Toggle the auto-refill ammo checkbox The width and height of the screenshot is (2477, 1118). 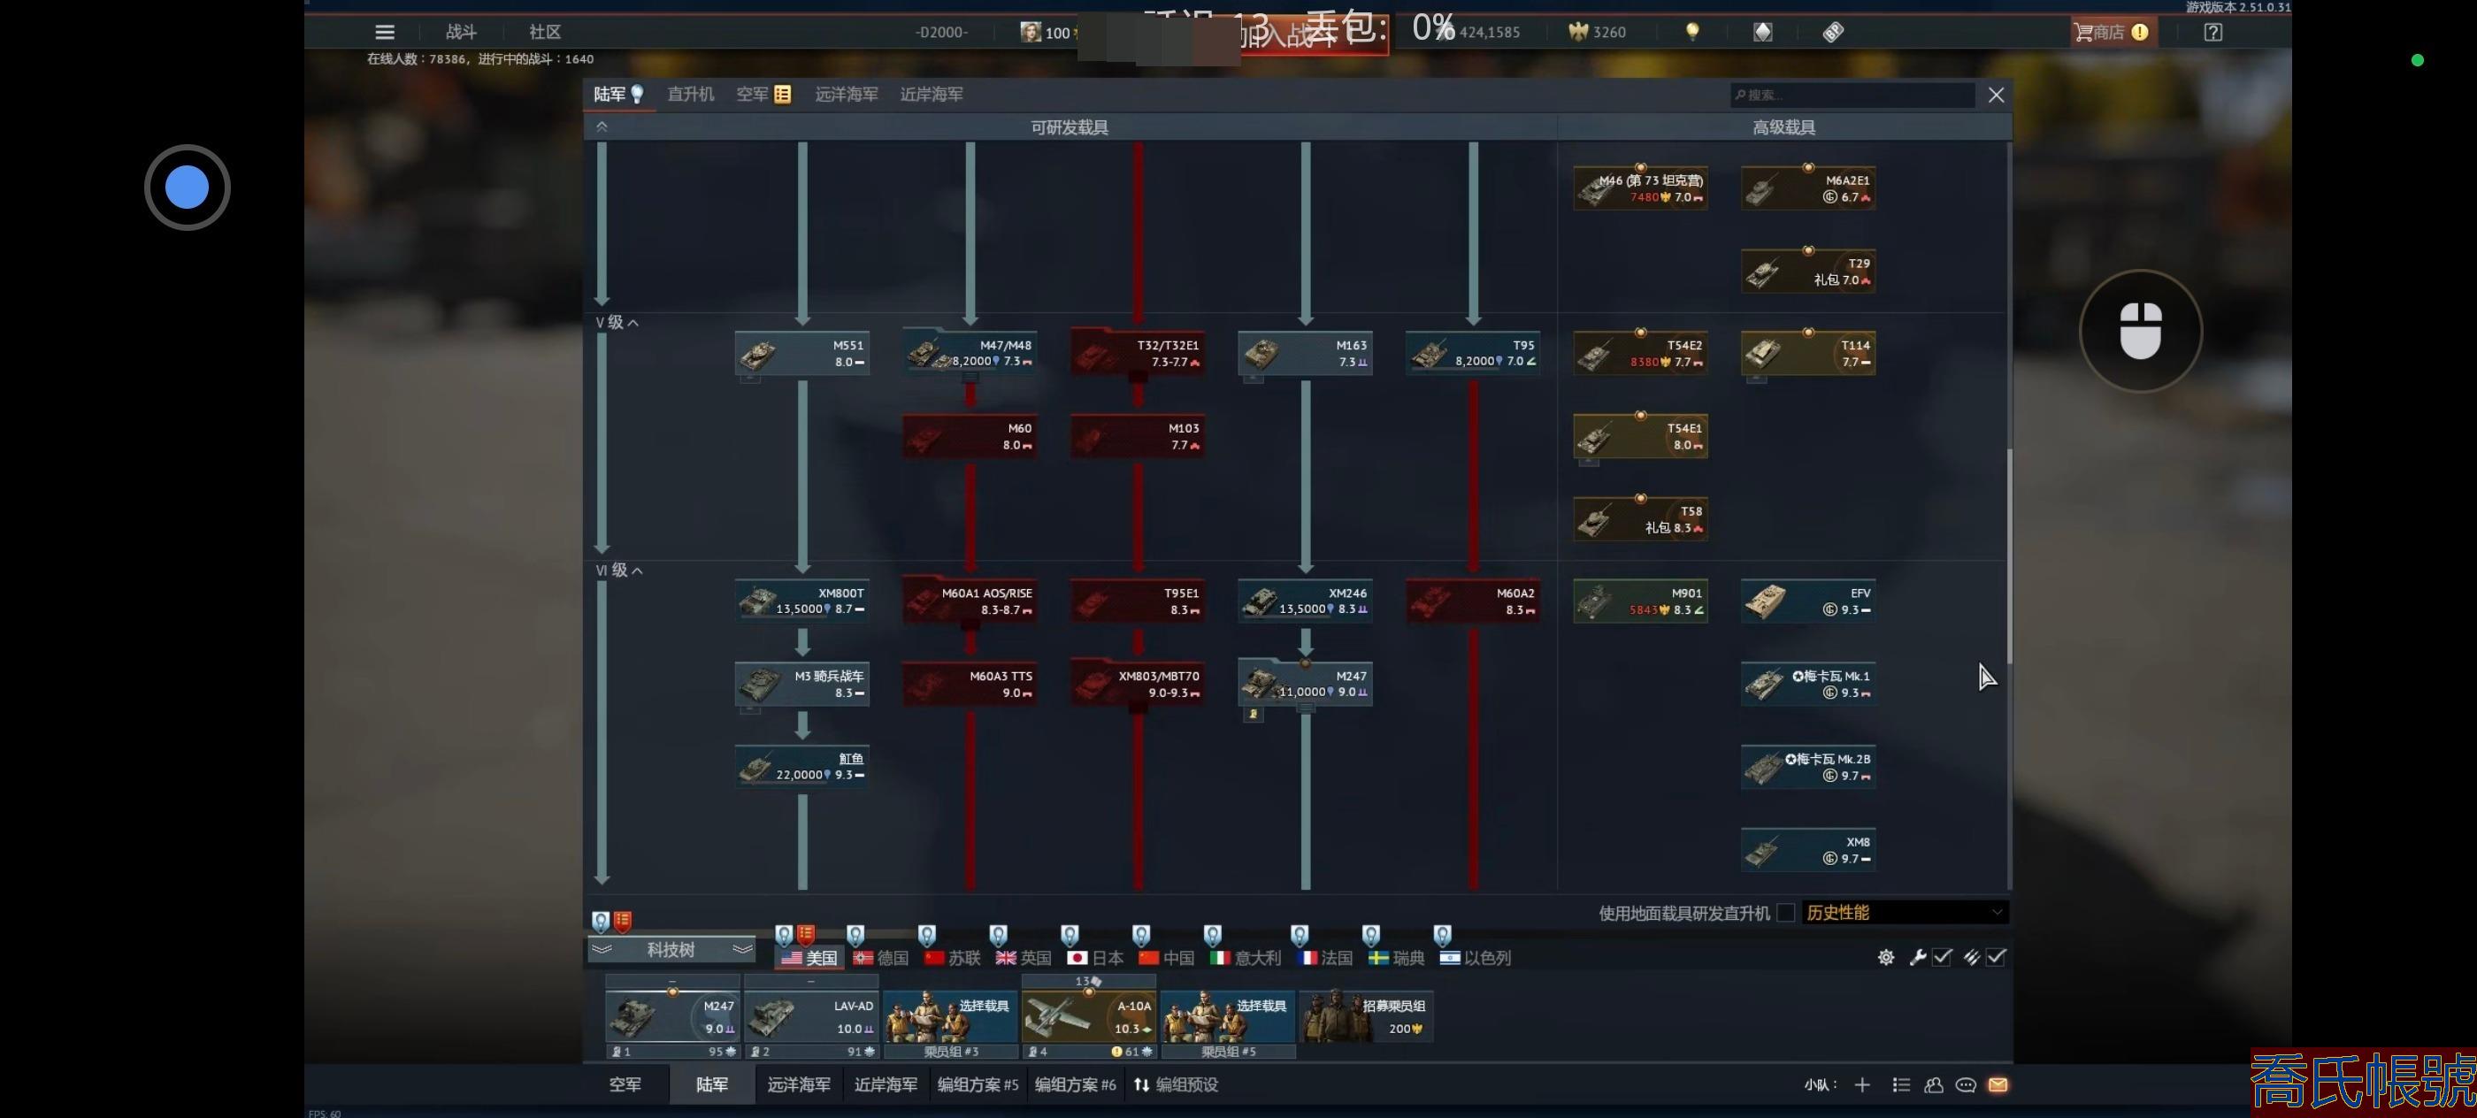tap(1997, 957)
